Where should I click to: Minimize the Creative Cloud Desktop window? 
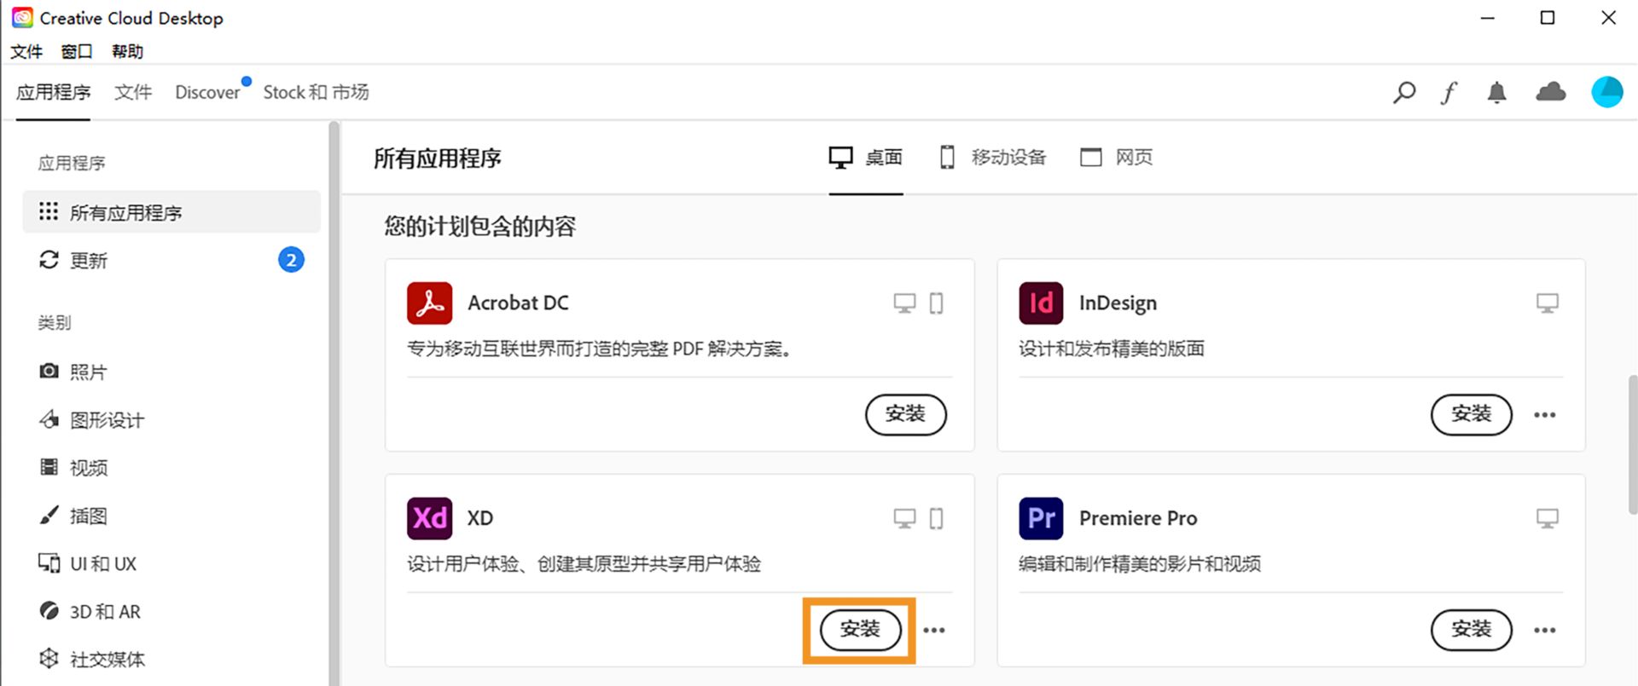click(x=1488, y=18)
